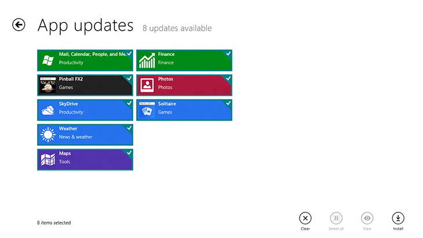Uncheck the Photos tile checkmark

(228, 78)
